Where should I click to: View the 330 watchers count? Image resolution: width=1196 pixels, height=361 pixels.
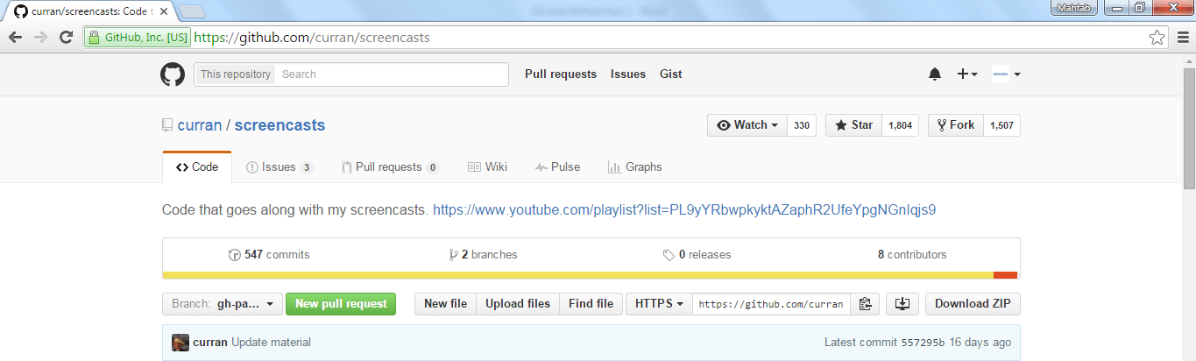point(802,125)
